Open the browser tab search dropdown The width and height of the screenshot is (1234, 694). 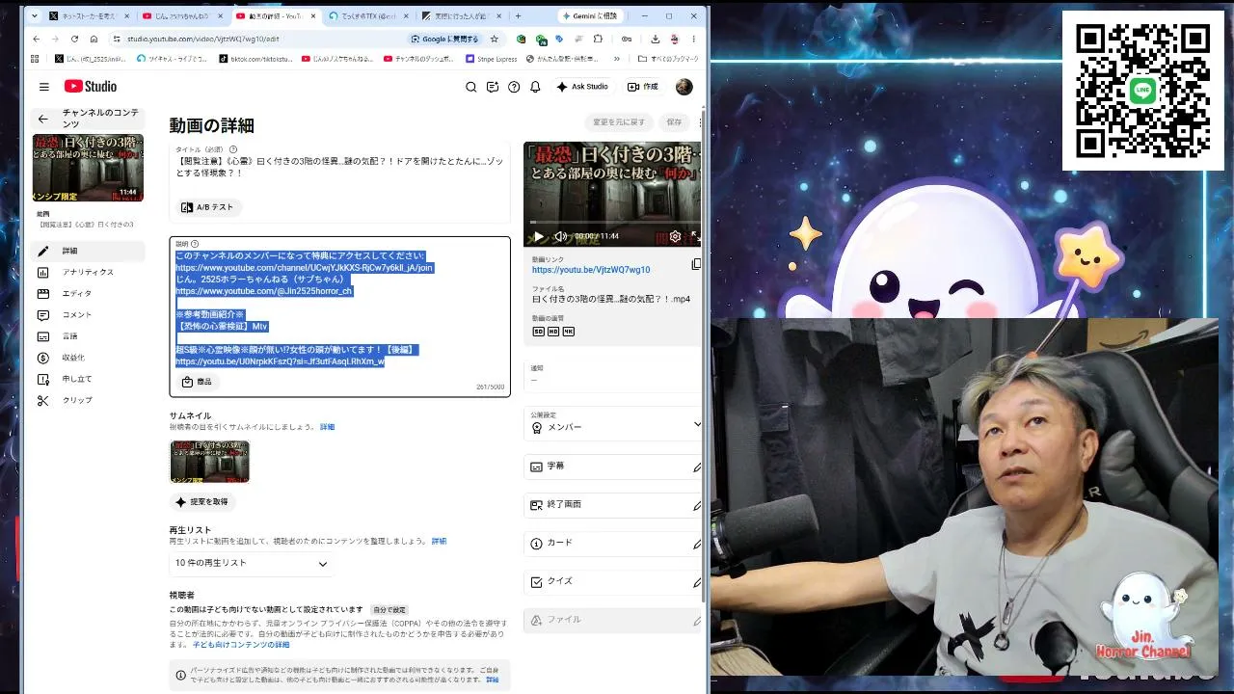35,16
